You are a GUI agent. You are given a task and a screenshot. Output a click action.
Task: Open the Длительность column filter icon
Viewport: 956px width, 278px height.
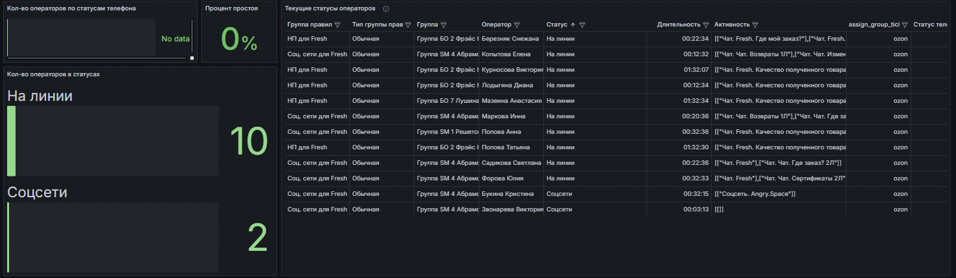pos(706,25)
